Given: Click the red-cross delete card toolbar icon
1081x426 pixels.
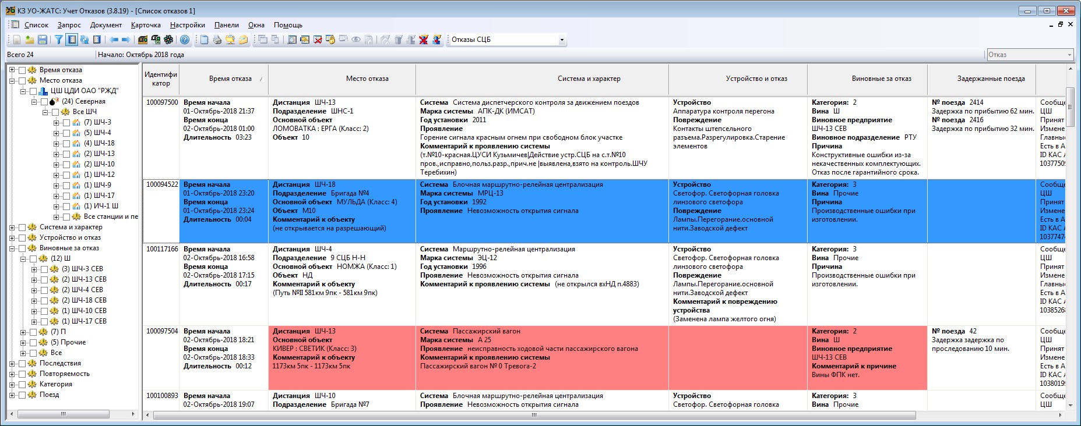Looking at the screenshot, I should click(318, 40).
